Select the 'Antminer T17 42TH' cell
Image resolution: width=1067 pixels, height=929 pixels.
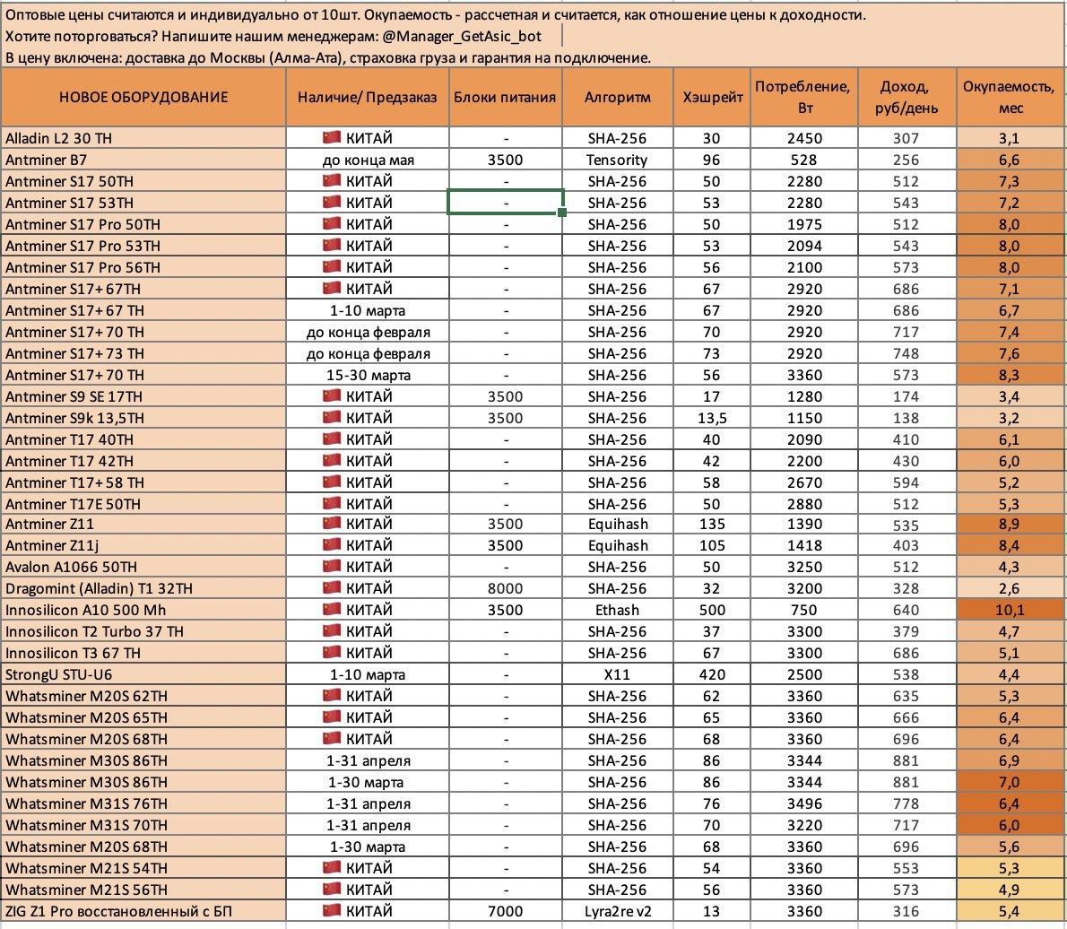(x=143, y=461)
